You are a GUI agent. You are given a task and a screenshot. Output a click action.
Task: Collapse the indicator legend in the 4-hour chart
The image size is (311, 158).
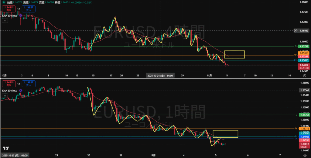click(5, 21)
